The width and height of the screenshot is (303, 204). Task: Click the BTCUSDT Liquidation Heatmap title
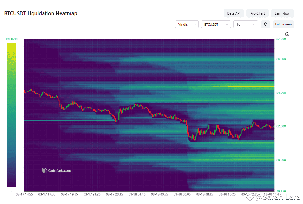point(40,13)
